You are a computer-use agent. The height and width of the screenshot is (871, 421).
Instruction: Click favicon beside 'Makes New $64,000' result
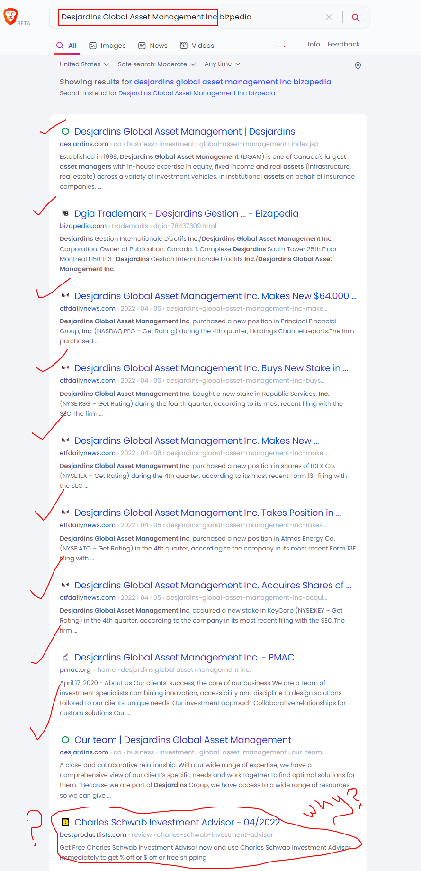pos(65,296)
